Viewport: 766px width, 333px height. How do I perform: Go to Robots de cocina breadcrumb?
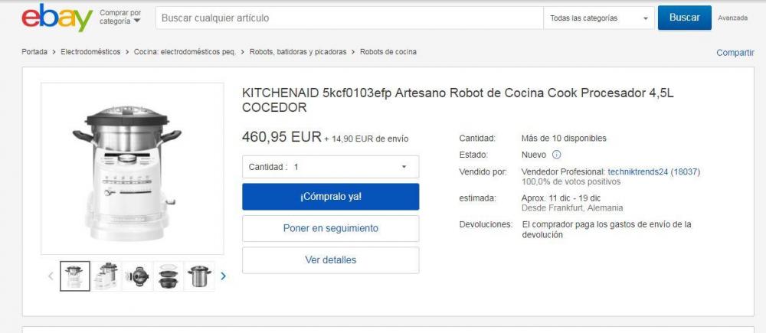388,52
